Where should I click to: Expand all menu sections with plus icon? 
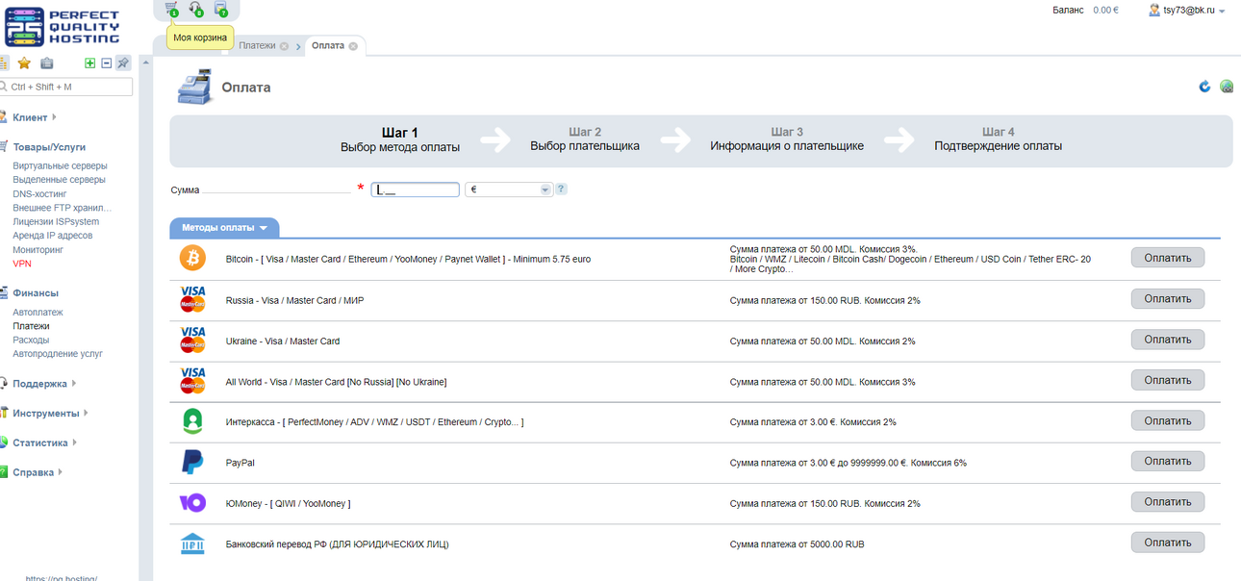(90, 63)
